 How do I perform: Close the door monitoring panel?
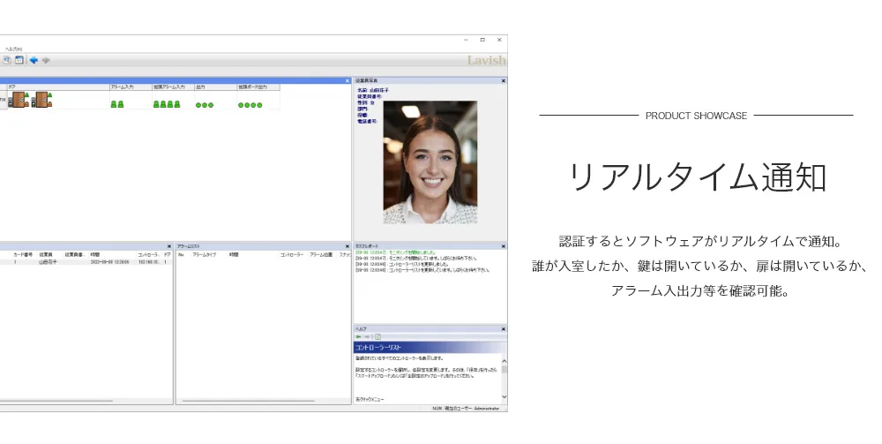tap(347, 81)
